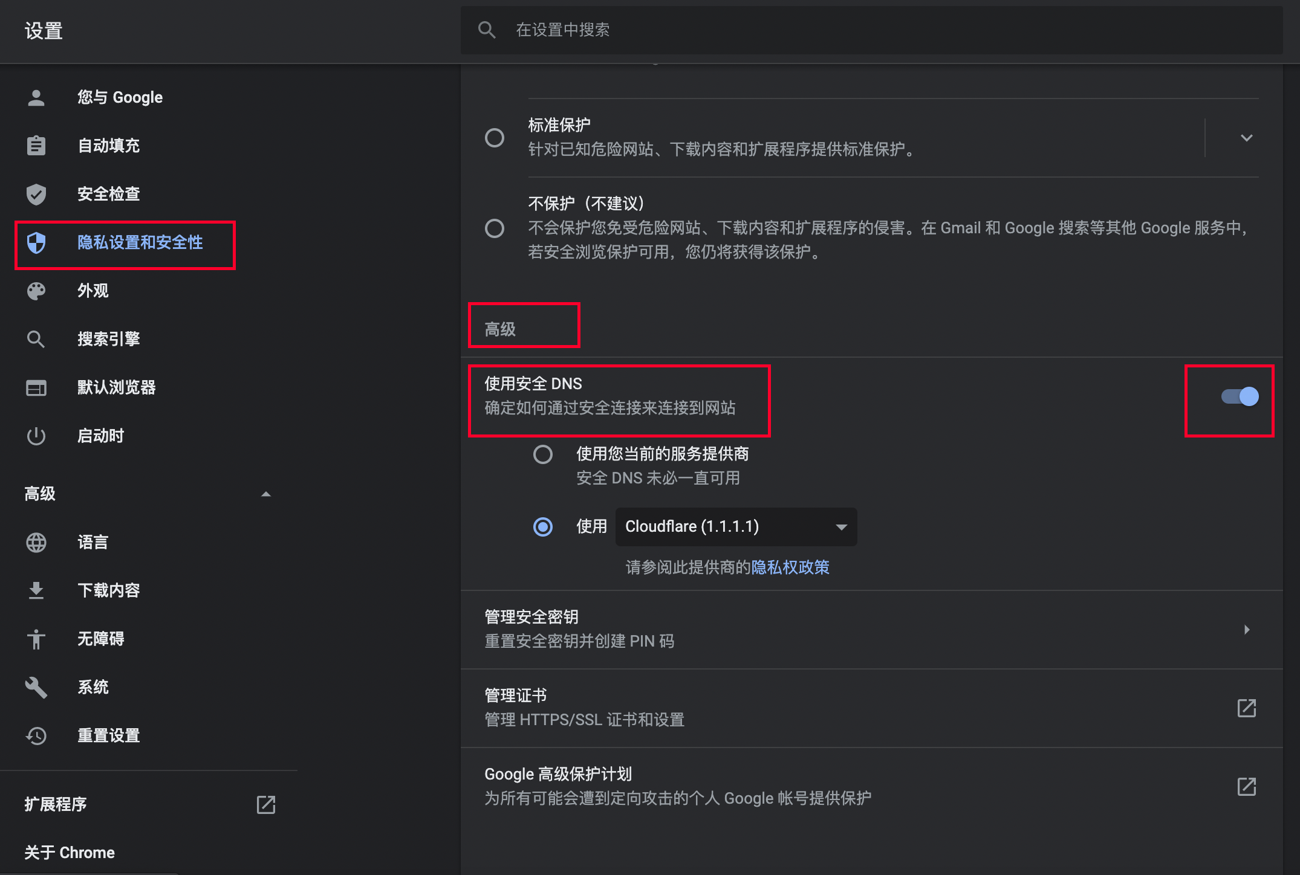Viewport: 1300px width, 875px height.
Task: Select the 使用 custom provider radio button
Action: (543, 526)
